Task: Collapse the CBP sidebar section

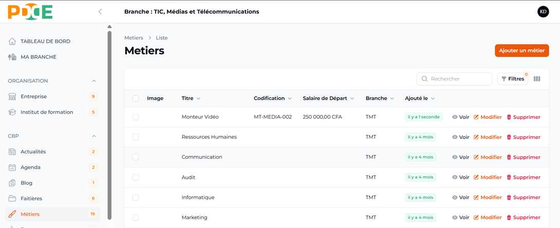Action: click(x=94, y=136)
